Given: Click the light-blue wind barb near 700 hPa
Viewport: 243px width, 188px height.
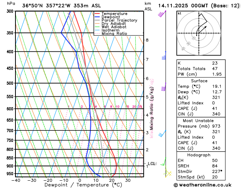Looking at the screenshot, I should click(x=162, y=133).
